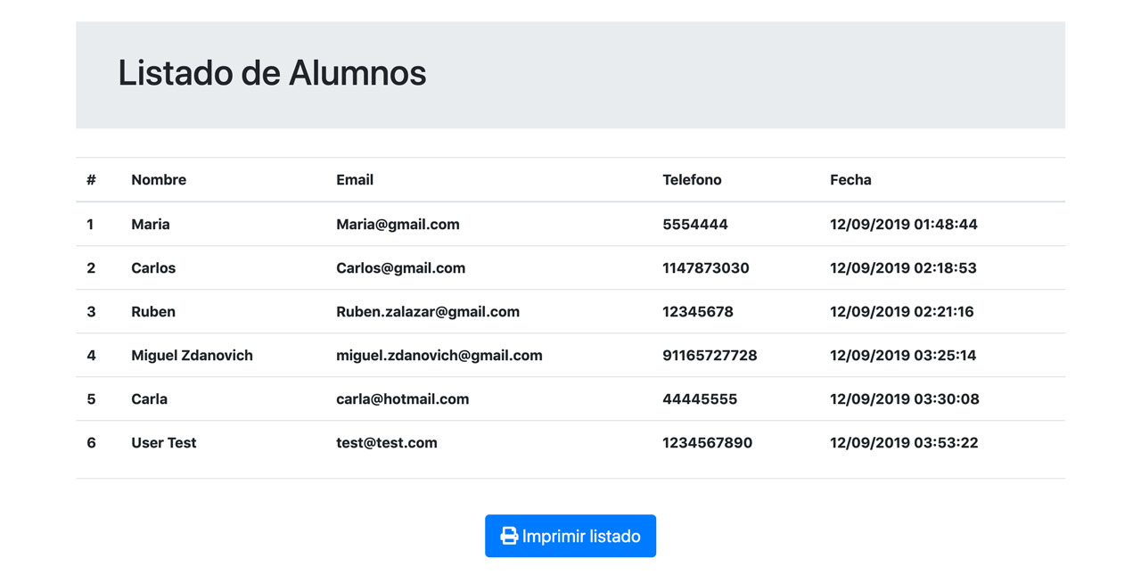Screen dimensions: 1141x583
Task: Select the Nombre column header
Action: tap(159, 180)
